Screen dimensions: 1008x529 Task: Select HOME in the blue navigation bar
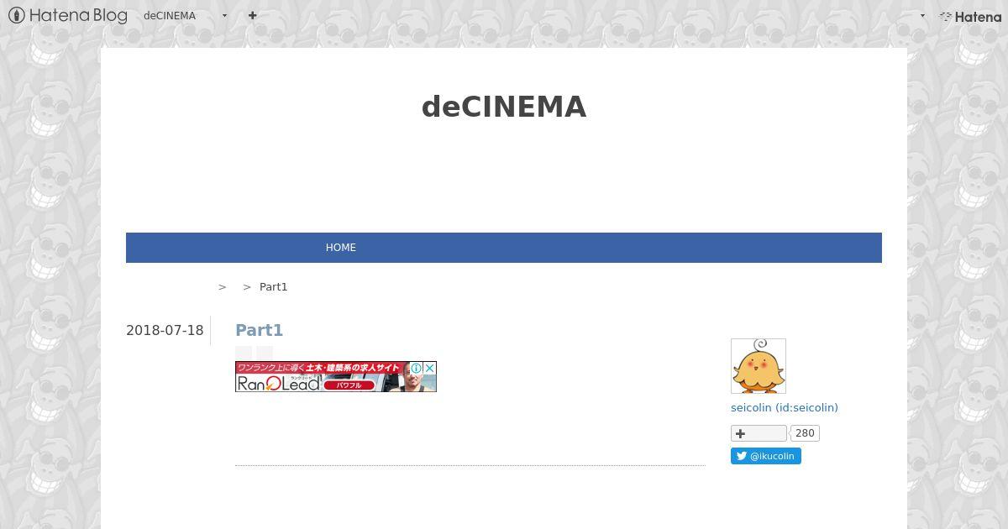click(341, 248)
